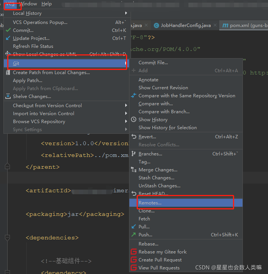Click the merge icon beside Merge Changes
Screen dimensions: 268x274
(x=134, y=169)
